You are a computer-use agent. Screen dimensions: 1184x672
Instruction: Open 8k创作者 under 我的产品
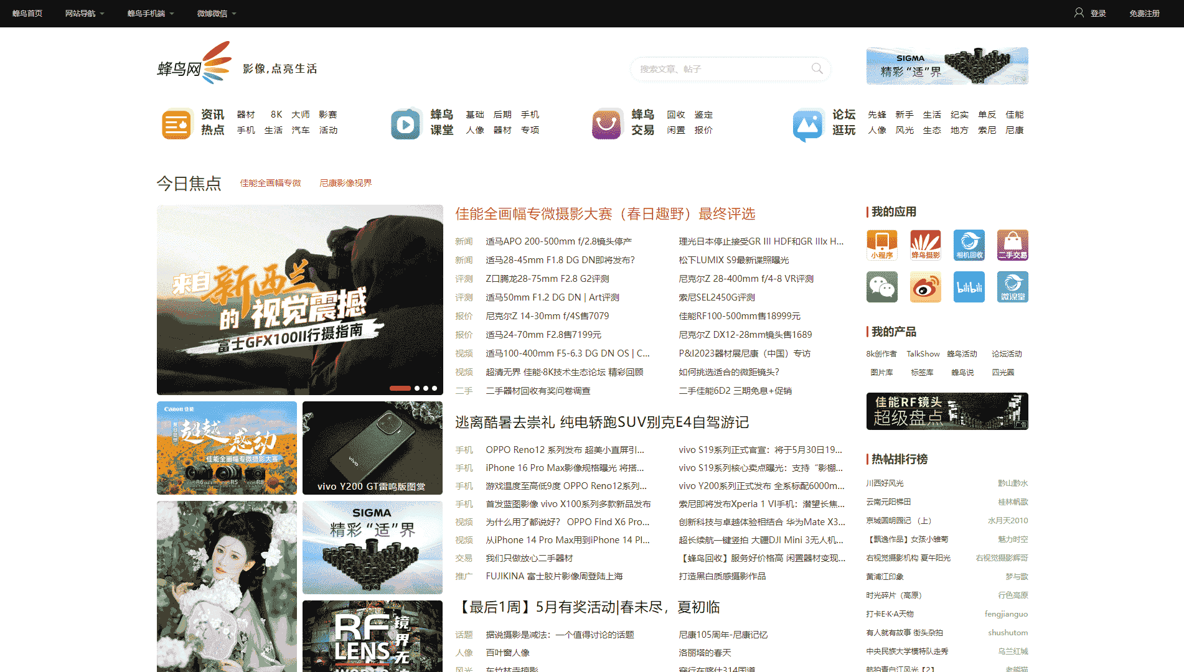881,354
